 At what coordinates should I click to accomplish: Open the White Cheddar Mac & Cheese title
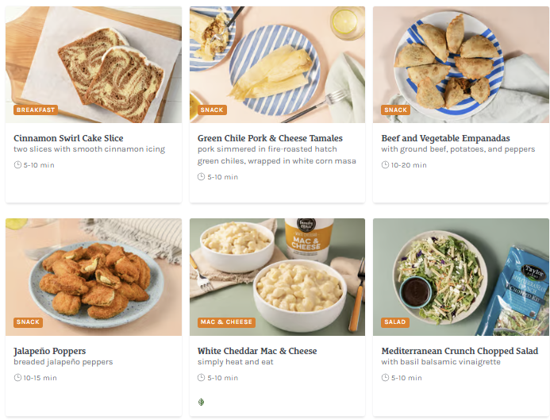pyautogui.click(x=257, y=351)
